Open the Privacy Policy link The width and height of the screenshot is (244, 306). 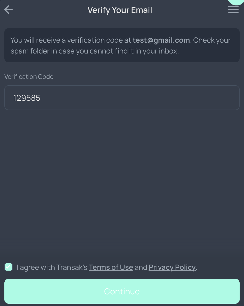point(172,267)
